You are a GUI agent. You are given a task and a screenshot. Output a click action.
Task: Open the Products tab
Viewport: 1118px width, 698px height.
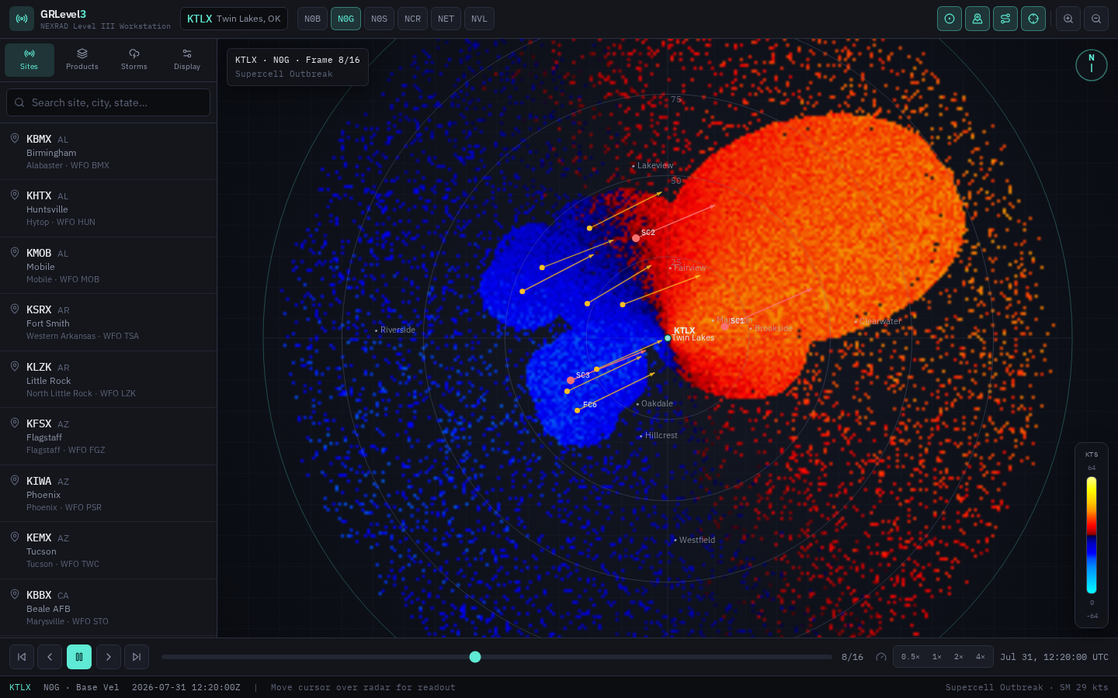(82, 60)
